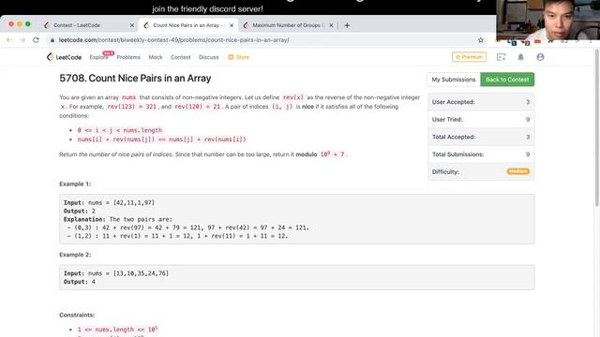The width and height of the screenshot is (600, 337).
Task: Bookmark this page with the star icon
Action: click(481, 39)
